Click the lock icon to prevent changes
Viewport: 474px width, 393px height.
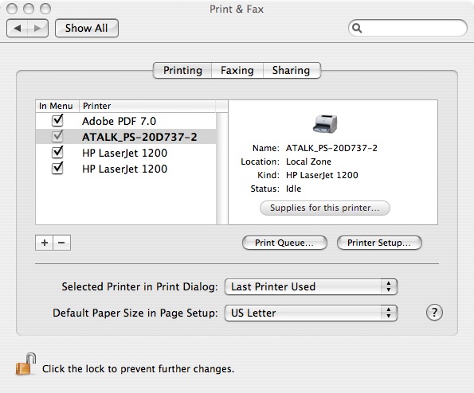pos(25,364)
